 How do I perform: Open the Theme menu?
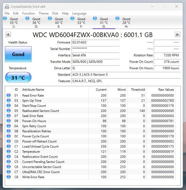(43, 13)
